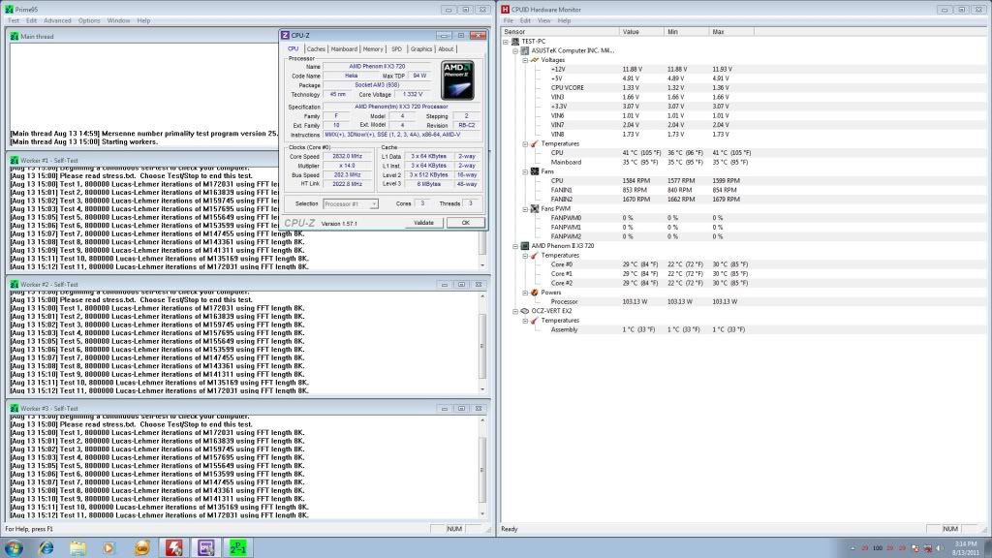Click the Voltages lightning icon in HWMonitor
The height and width of the screenshot is (558, 992).
[535, 60]
